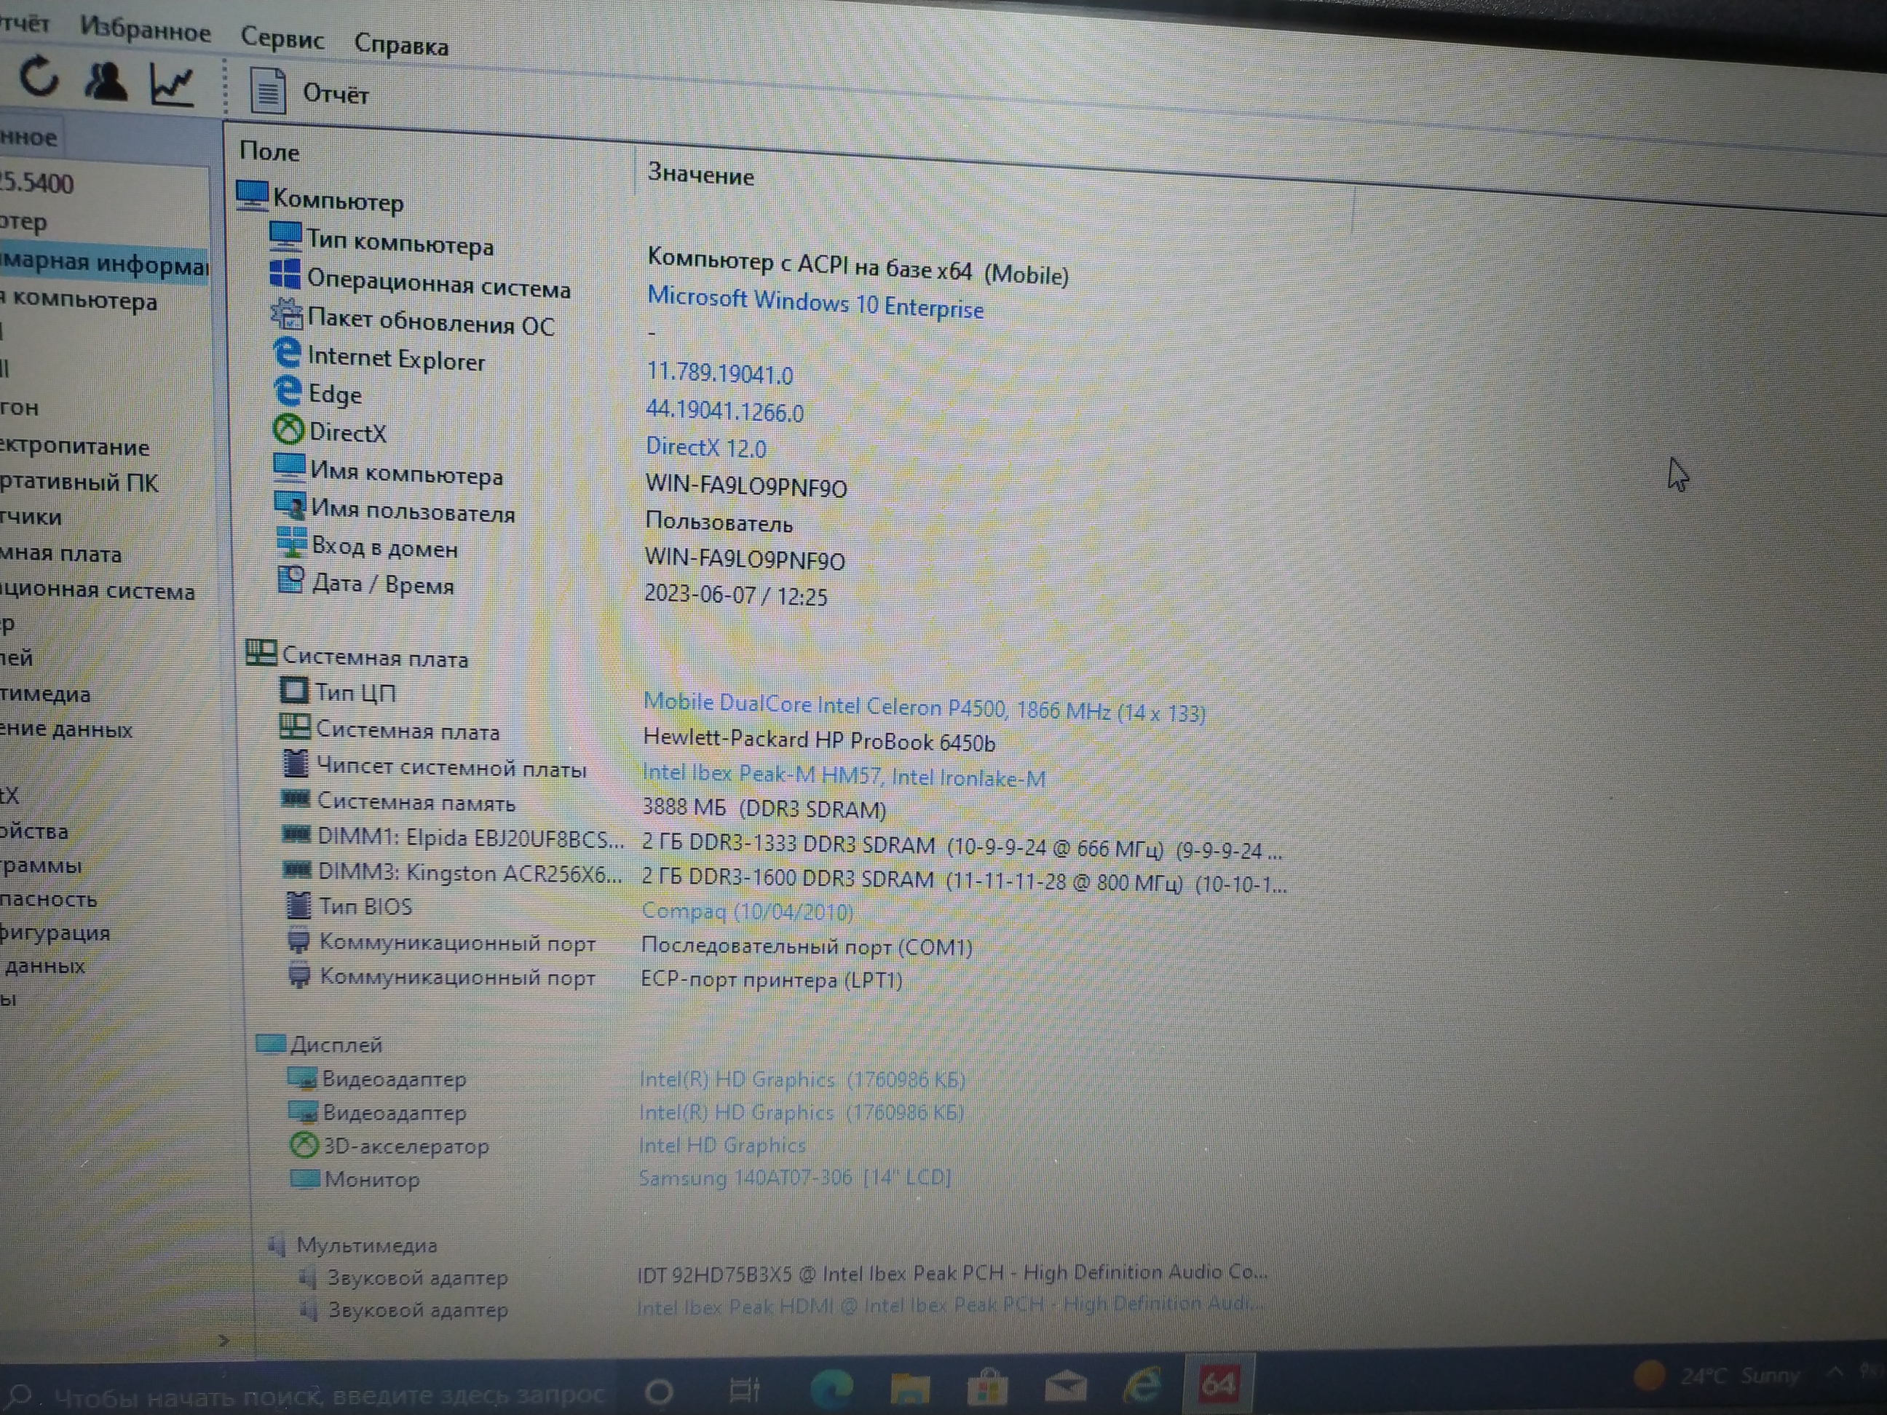This screenshot has width=1887, height=1415.
Task: Click the Системная плата group icon
Action: [x=261, y=652]
